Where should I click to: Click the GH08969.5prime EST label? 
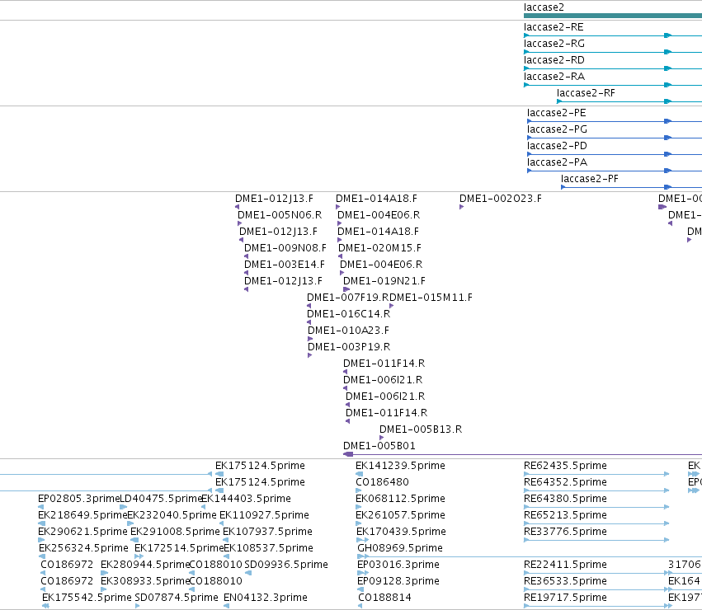coord(400,548)
